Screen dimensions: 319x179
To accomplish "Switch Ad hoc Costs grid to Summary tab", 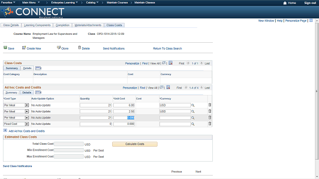I will pyautogui.click(x=11, y=92).
